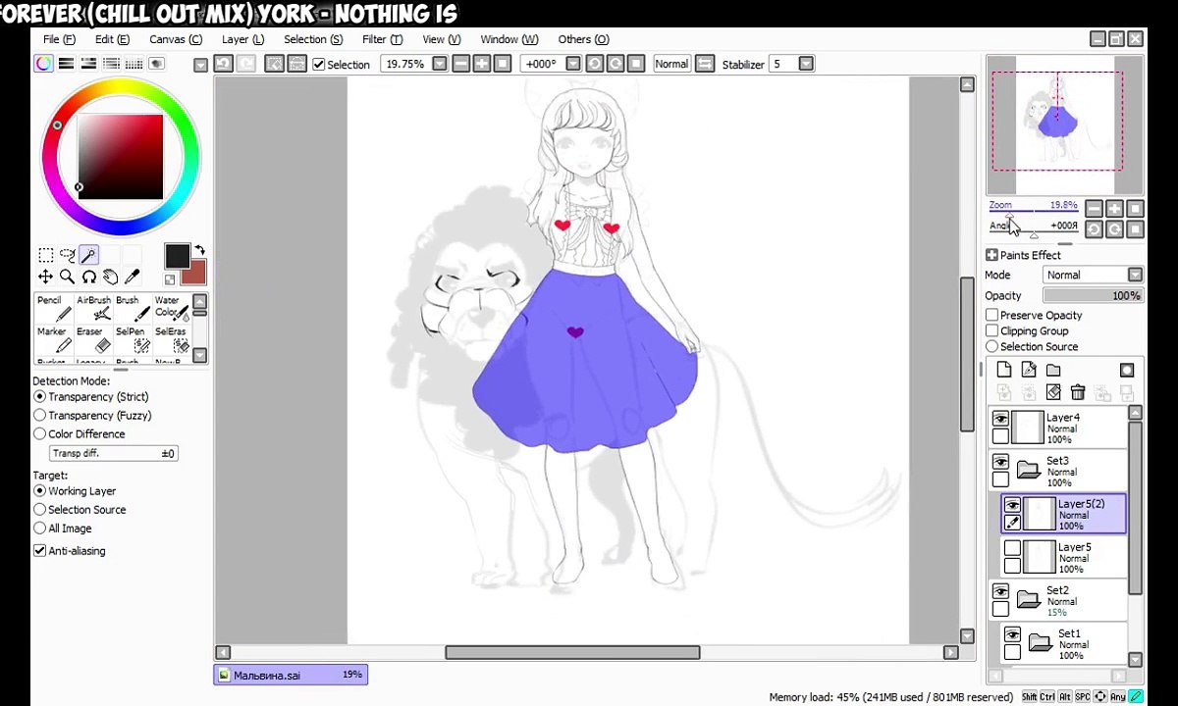Click the foreground black color swatch
The image size is (1178, 706).
point(177,256)
